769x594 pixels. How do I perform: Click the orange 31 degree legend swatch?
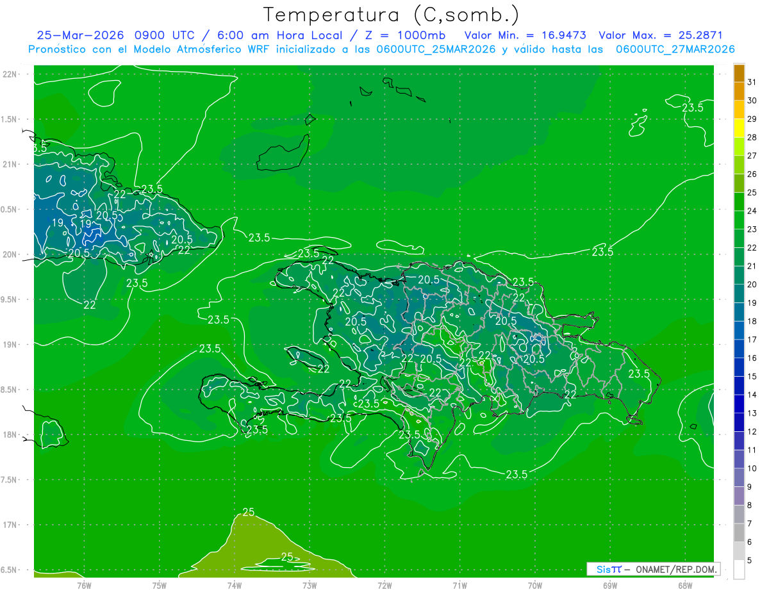point(739,74)
